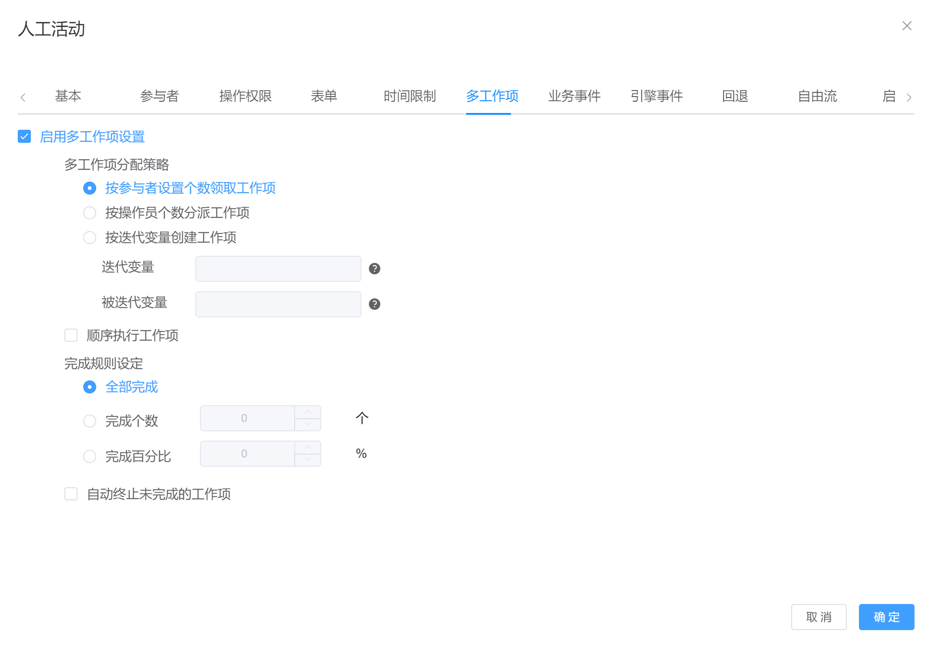Select 按操作员个数分派工作项 radio button
The height and width of the screenshot is (646, 929).
(90, 213)
